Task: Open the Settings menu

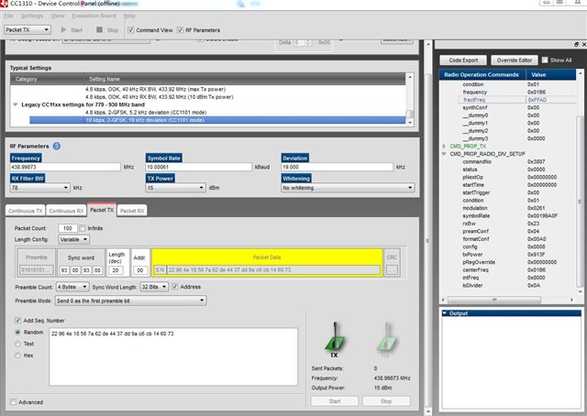Action: (32, 16)
